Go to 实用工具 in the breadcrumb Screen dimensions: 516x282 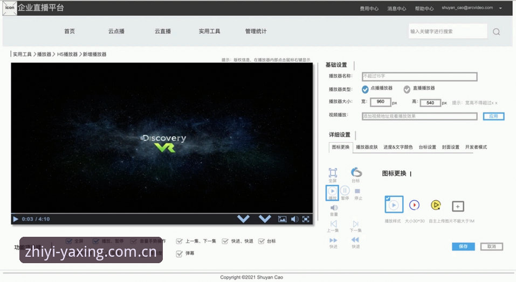[22, 54]
